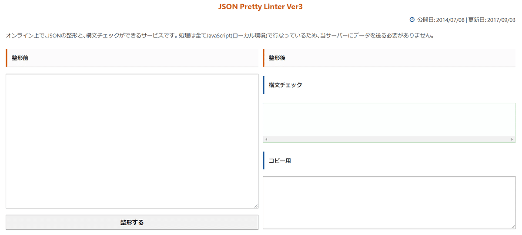Click the left arrow of the horizontal scrollbar
The width and height of the screenshot is (522, 235).
coord(266,139)
